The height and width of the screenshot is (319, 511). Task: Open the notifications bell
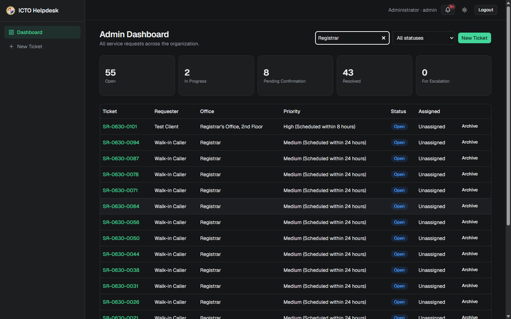pos(448,10)
